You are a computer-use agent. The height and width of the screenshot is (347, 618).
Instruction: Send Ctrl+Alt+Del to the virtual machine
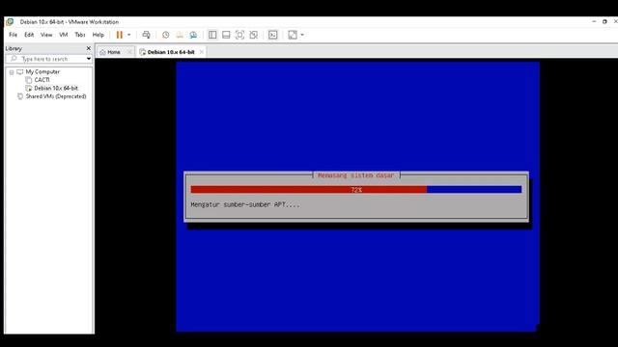pos(146,35)
